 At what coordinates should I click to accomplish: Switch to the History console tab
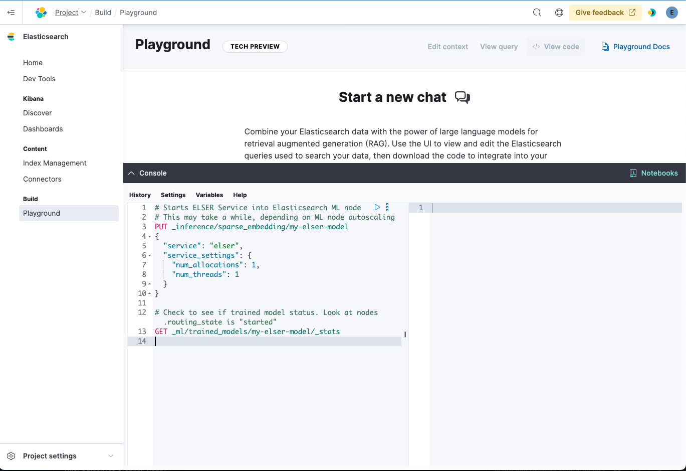[140, 195]
